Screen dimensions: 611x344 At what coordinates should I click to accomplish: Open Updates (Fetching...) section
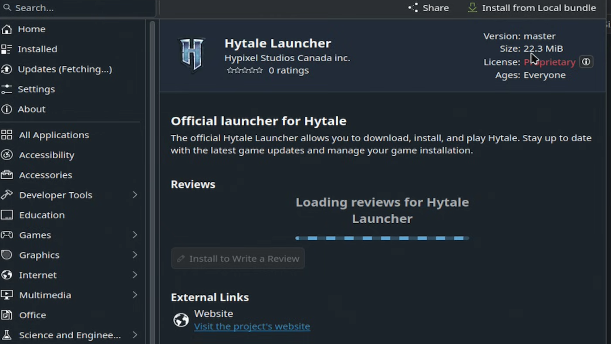pos(65,69)
